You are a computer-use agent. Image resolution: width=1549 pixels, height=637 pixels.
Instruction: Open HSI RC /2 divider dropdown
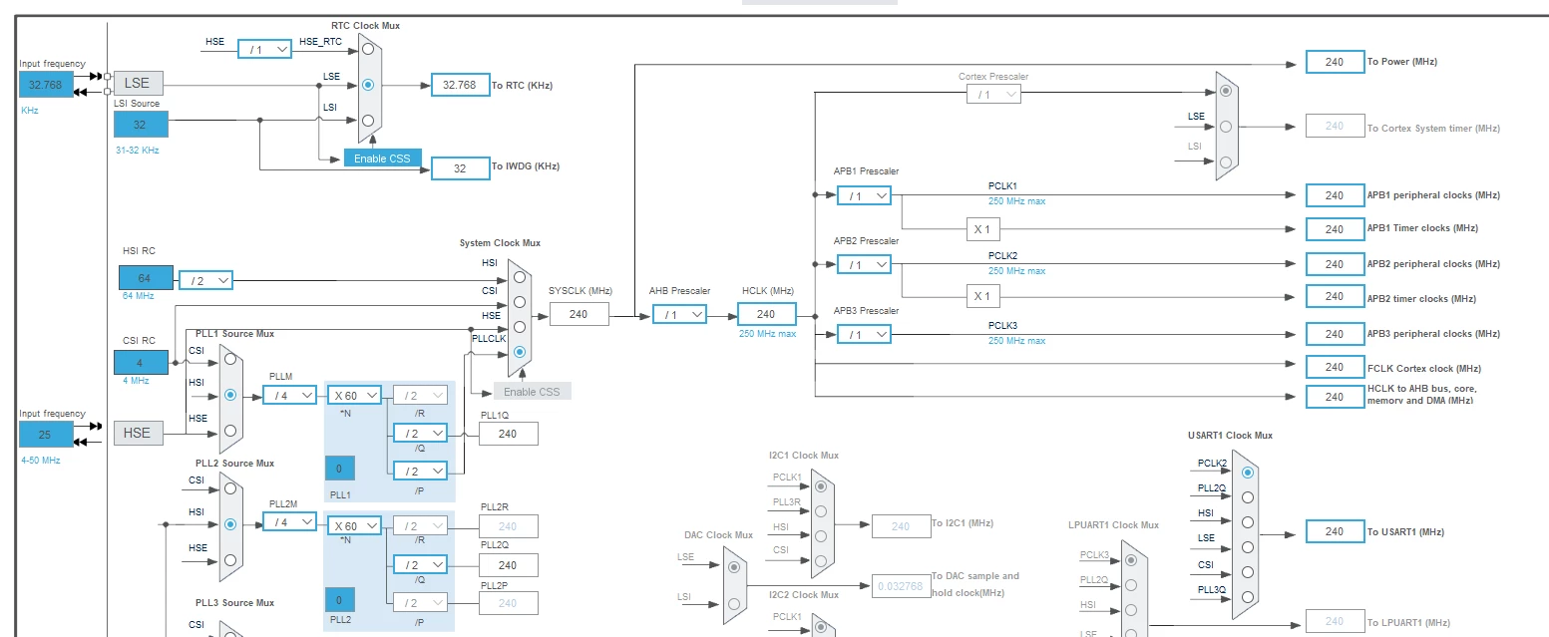tap(205, 281)
